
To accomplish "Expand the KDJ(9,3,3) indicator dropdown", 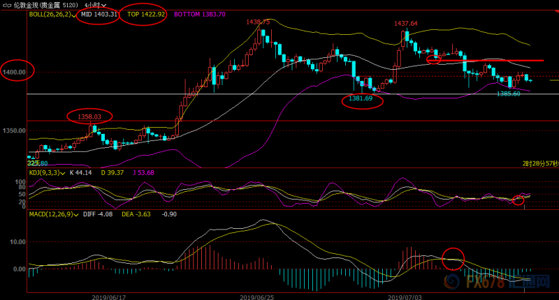I will [63, 173].
